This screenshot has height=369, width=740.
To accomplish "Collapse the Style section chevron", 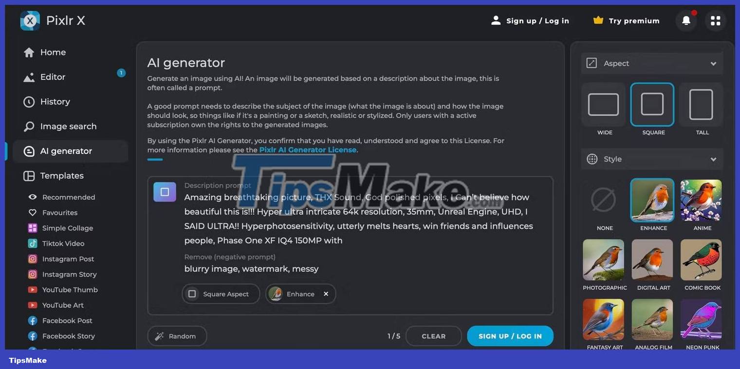I will click(713, 159).
